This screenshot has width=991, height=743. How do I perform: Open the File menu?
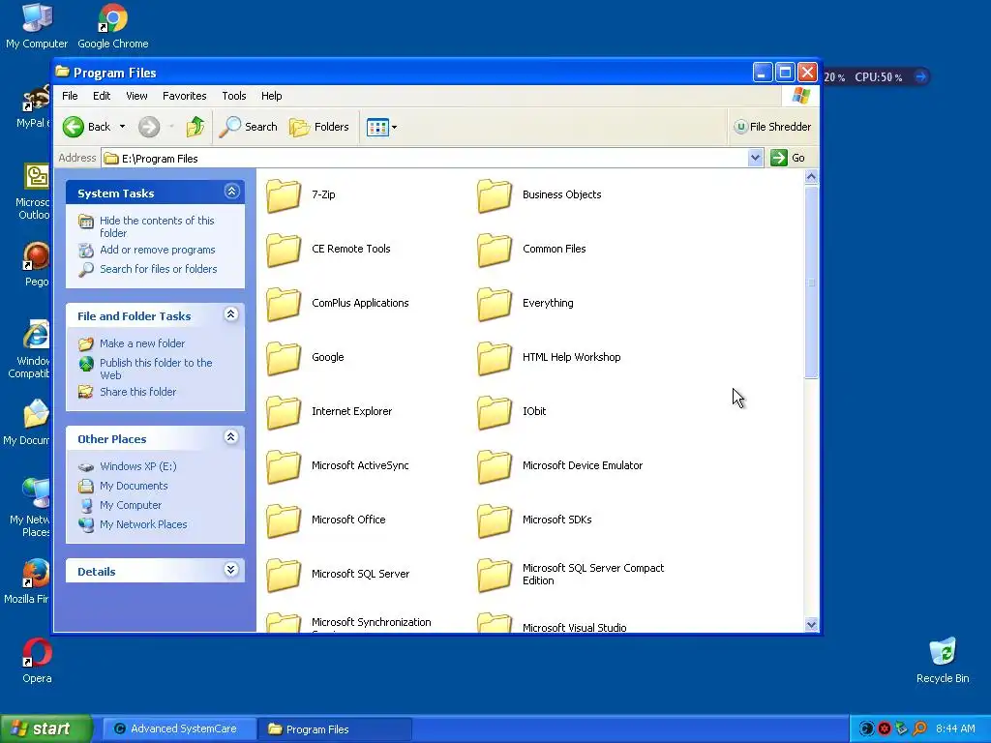pyautogui.click(x=70, y=96)
